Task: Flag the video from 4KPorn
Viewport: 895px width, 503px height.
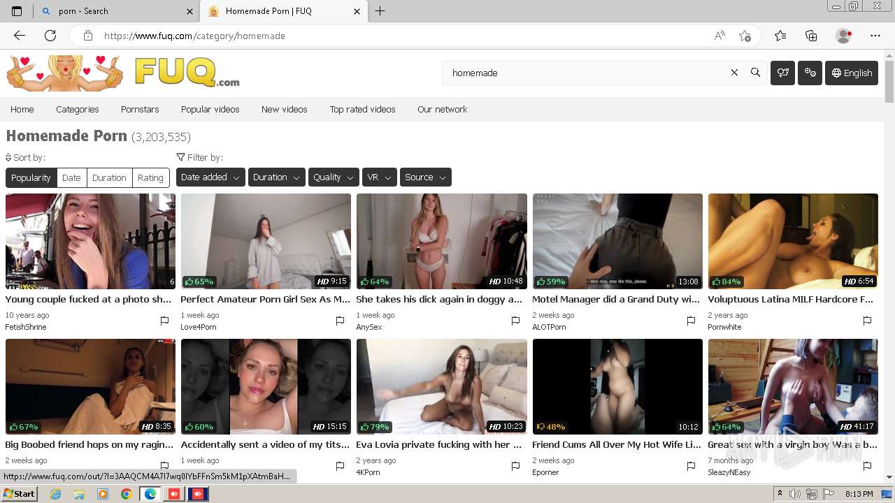Action: [515, 466]
